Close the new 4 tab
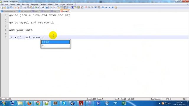Screen dimensions: 189x106 click(68, 11)
